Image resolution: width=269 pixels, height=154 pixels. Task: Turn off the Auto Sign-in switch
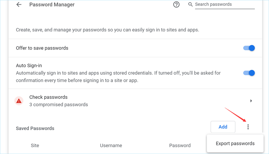249,73
